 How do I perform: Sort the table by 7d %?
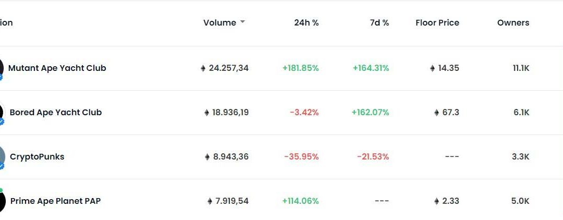(x=378, y=23)
